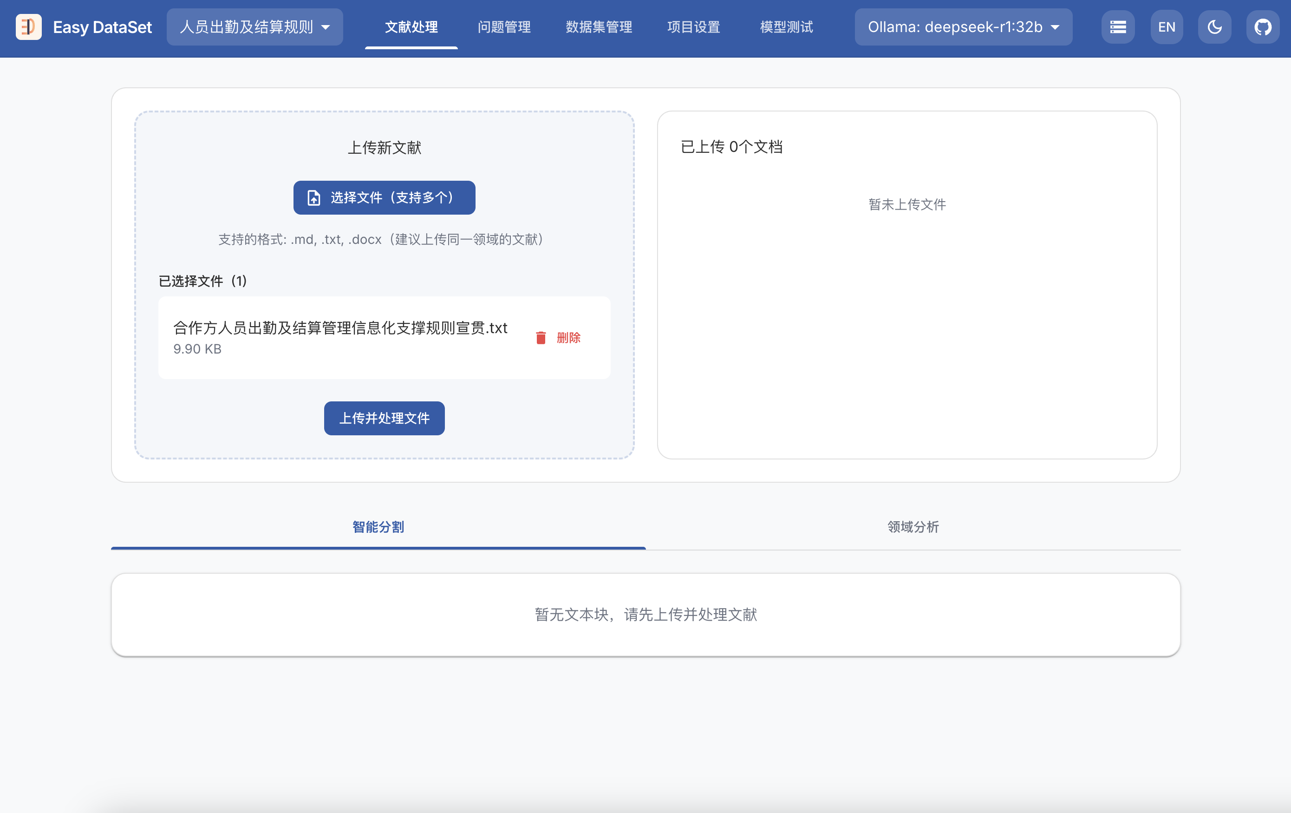Select the 智能分割 tab
The height and width of the screenshot is (813, 1291).
click(378, 527)
